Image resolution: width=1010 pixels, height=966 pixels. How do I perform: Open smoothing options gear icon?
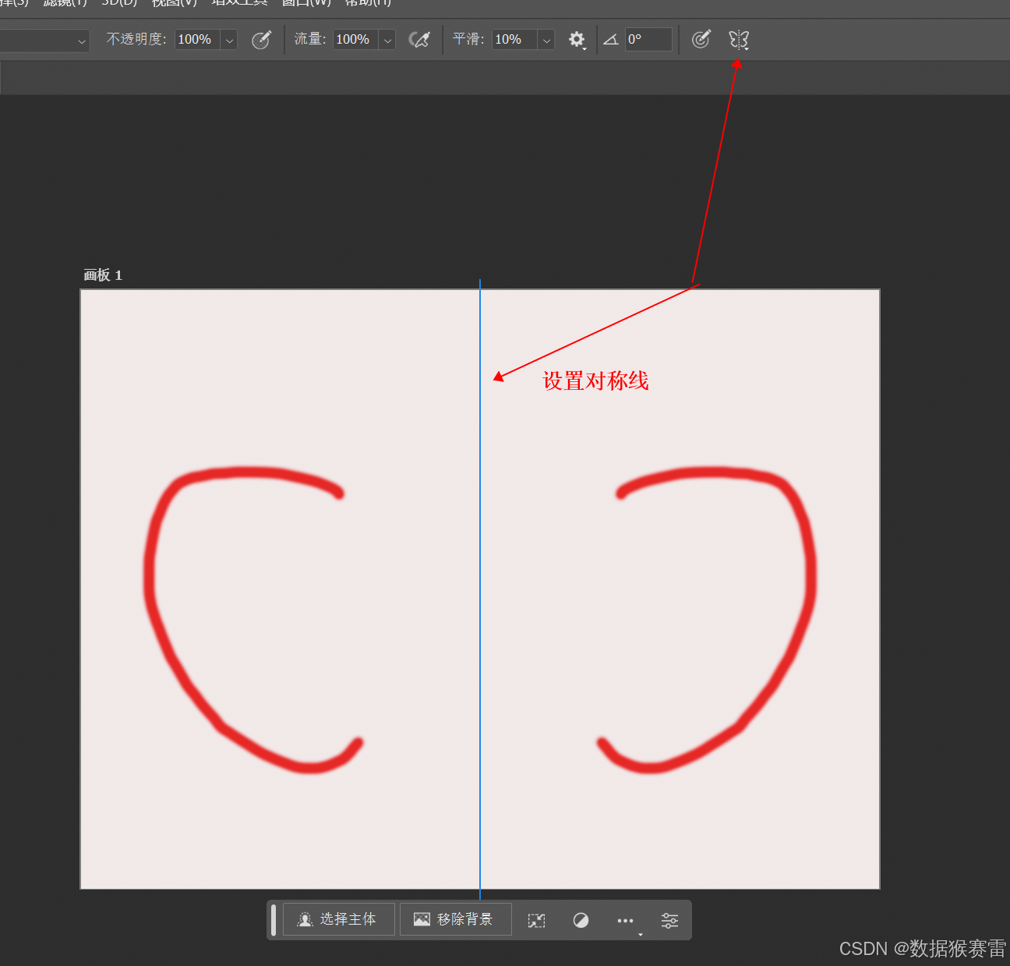[577, 40]
